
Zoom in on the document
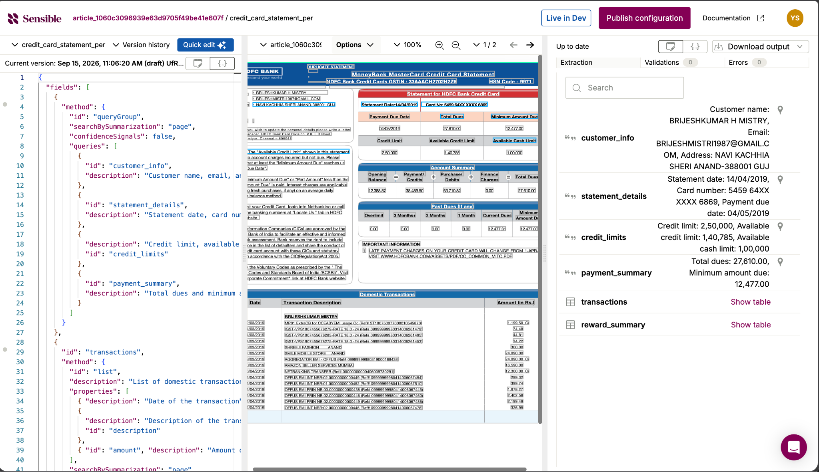click(x=439, y=45)
